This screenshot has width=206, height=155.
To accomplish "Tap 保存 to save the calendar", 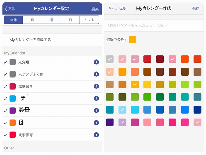I will 196,9.
